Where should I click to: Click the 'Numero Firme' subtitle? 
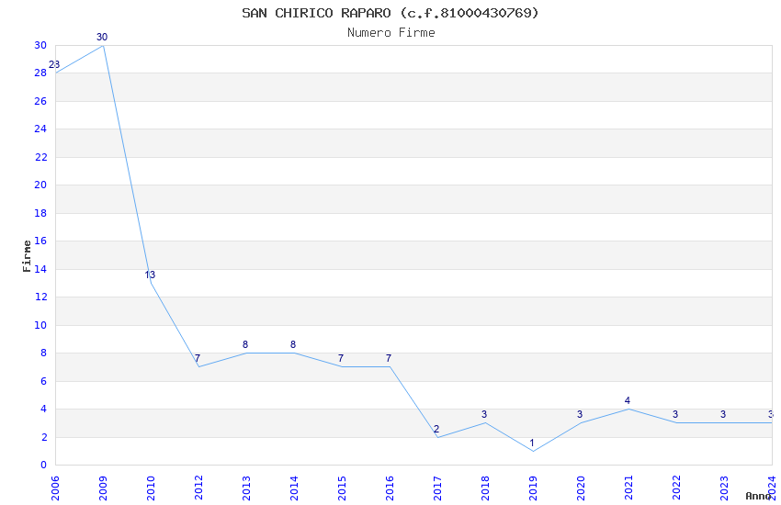click(x=391, y=33)
